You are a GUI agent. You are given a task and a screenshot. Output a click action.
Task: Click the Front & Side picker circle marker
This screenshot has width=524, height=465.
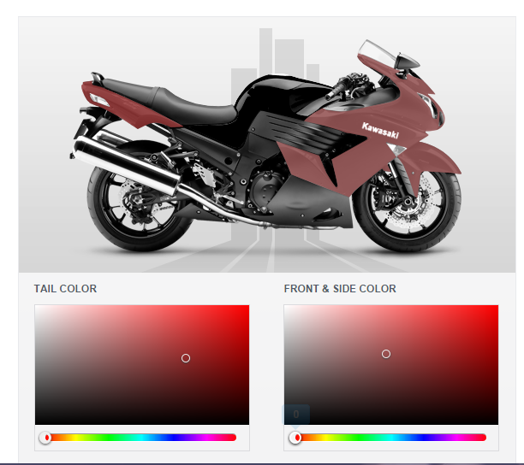pos(386,354)
